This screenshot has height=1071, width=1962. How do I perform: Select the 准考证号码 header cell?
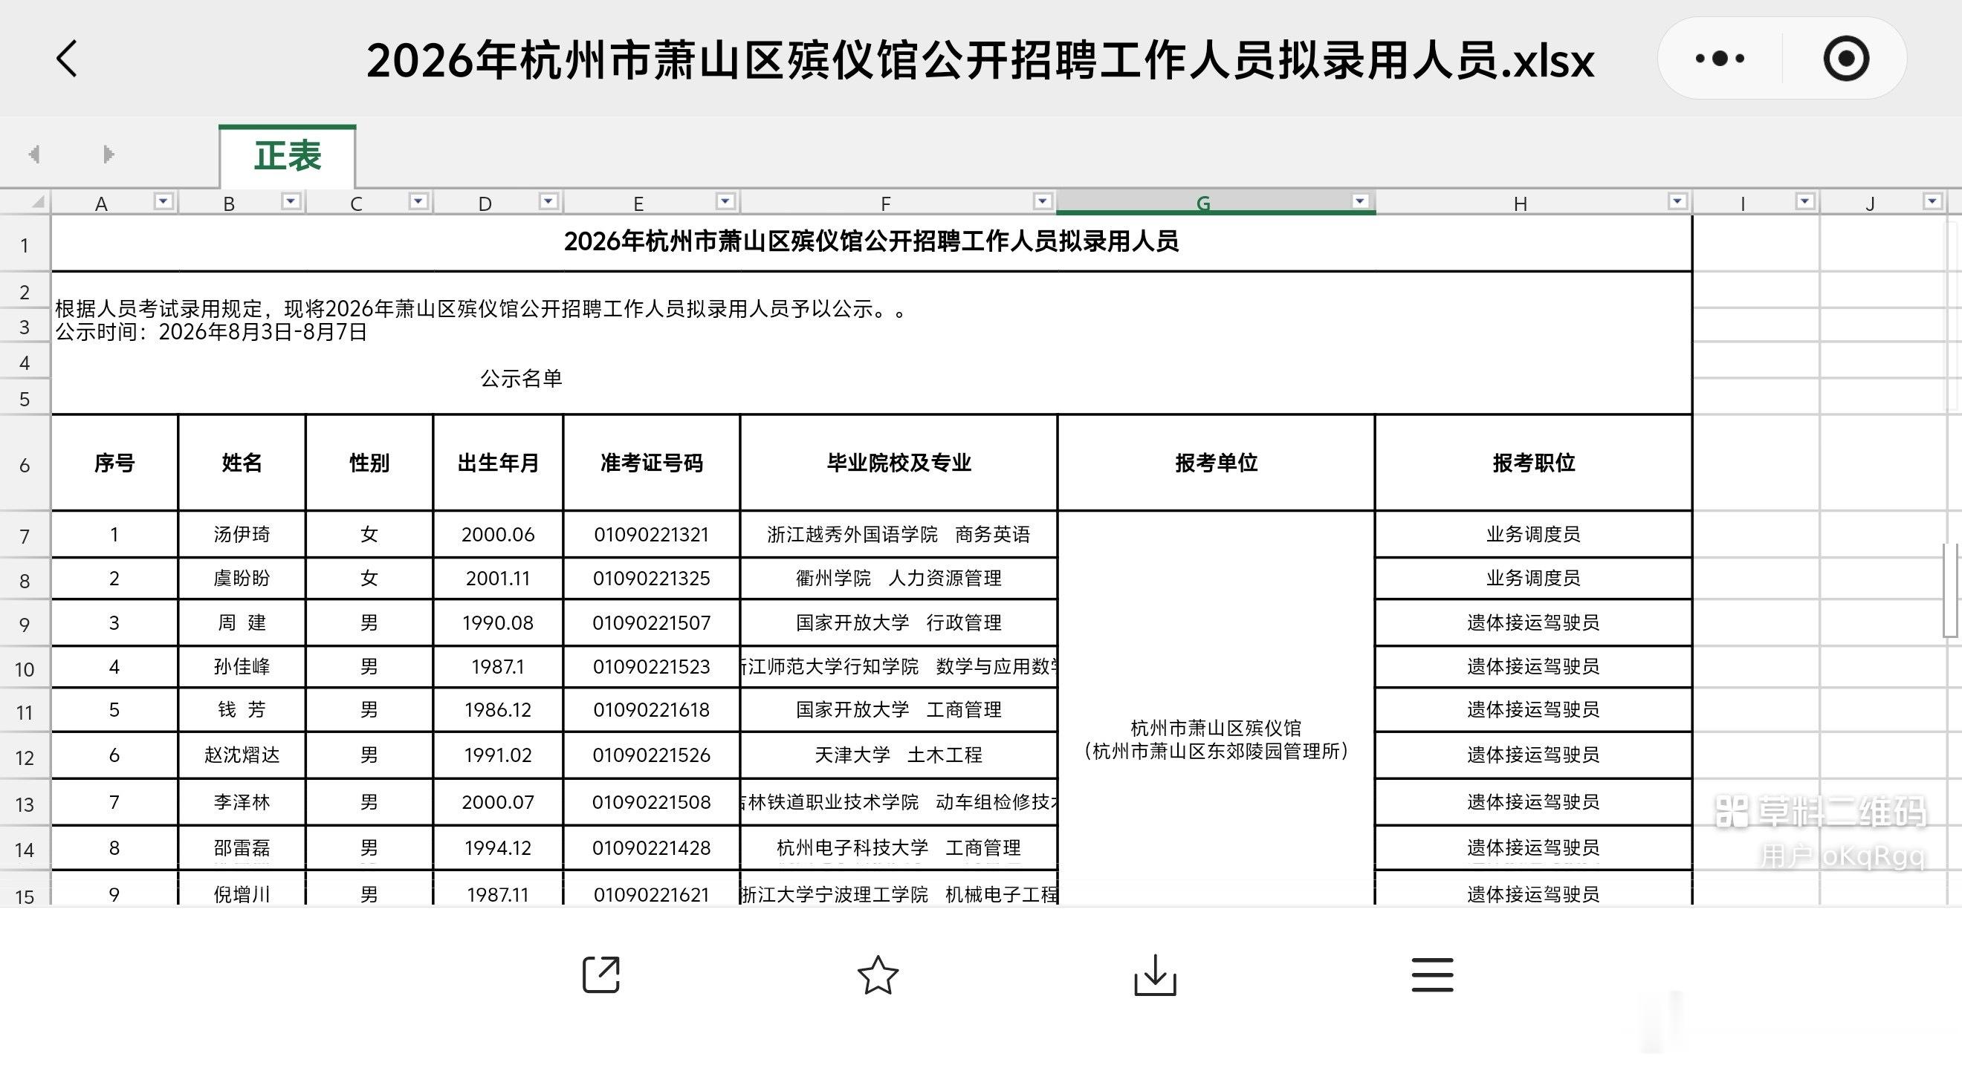click(651, 463)
